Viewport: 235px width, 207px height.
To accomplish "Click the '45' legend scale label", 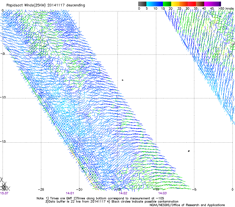I will click(212, 8).
